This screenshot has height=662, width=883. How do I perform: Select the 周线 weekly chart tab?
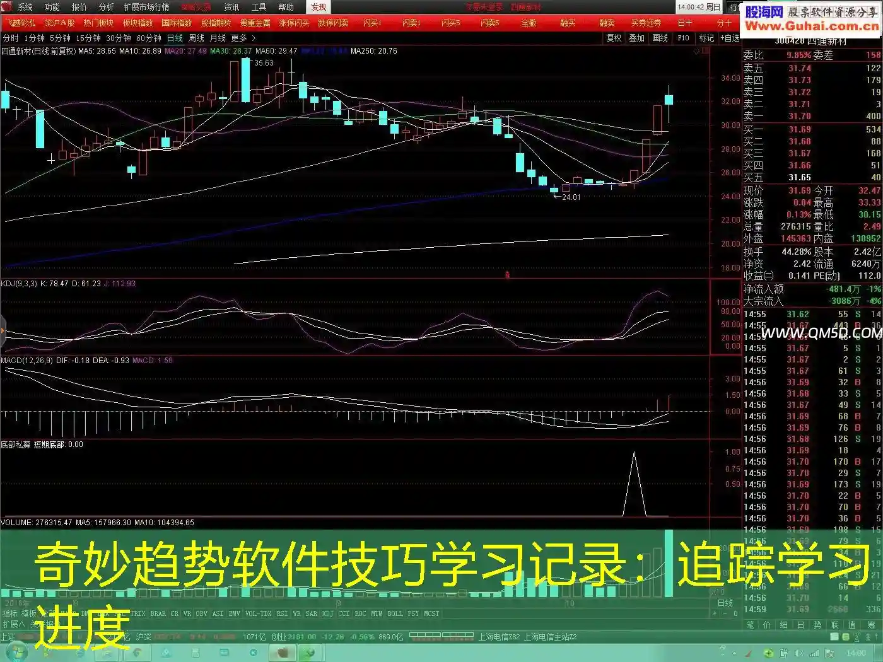tap(196, 38)
